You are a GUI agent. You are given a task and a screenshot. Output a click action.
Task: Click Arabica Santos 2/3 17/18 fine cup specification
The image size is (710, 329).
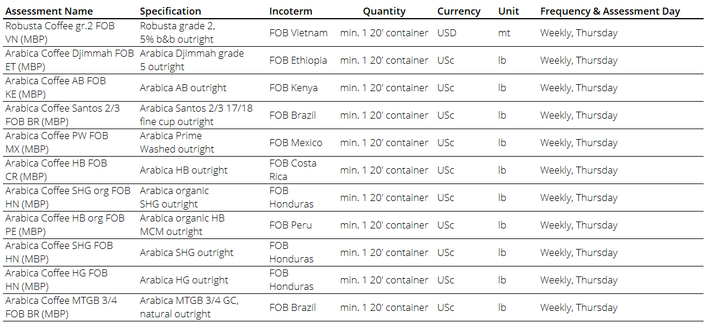coord(196,115)
